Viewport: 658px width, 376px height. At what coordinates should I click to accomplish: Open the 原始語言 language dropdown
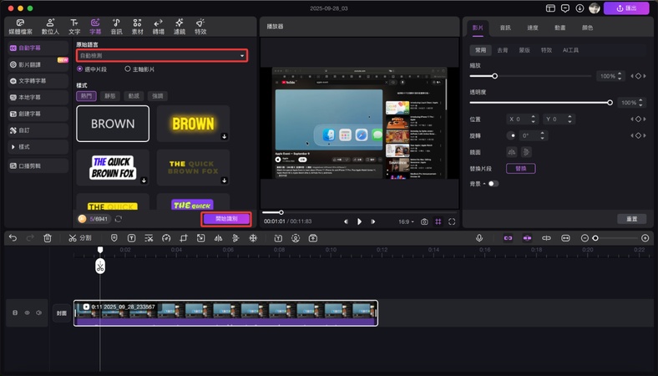162,56
